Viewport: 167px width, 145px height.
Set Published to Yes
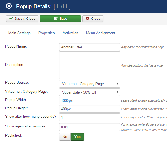coord(77,137)
